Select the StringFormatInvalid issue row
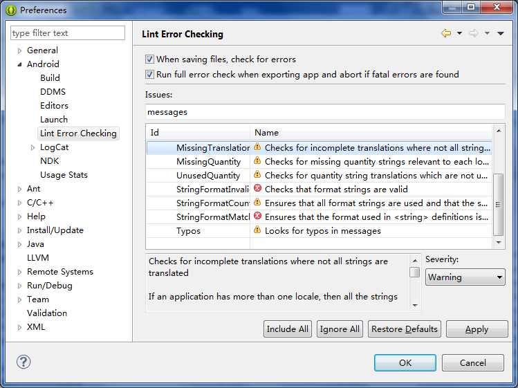 tap(319, 190)
